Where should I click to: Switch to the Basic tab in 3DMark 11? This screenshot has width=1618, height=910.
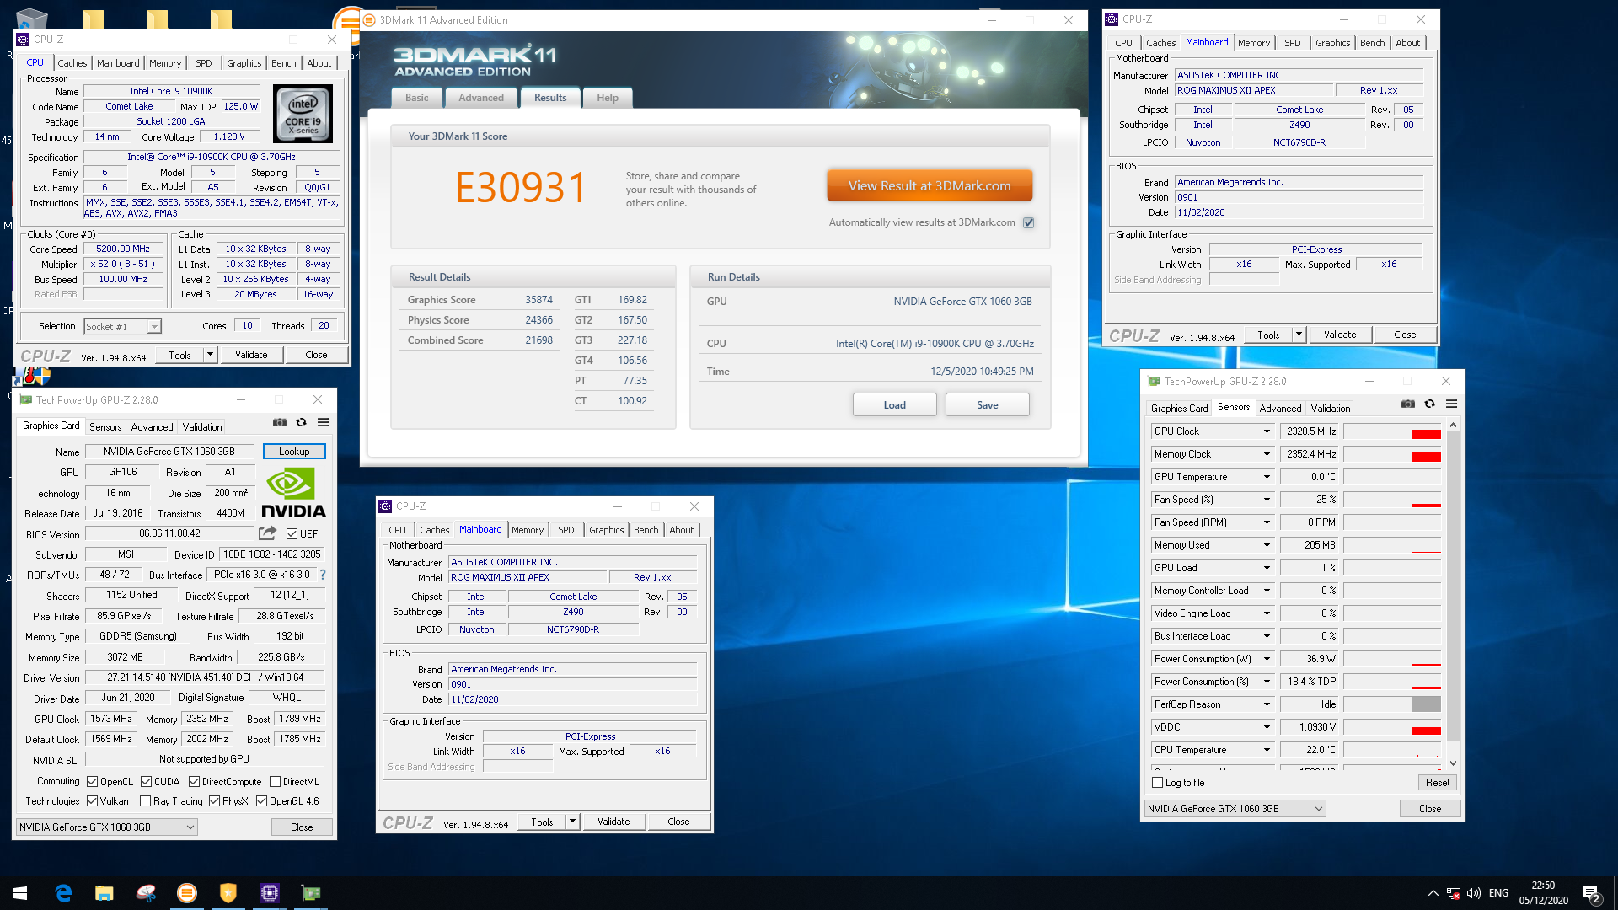coord(416,98)
